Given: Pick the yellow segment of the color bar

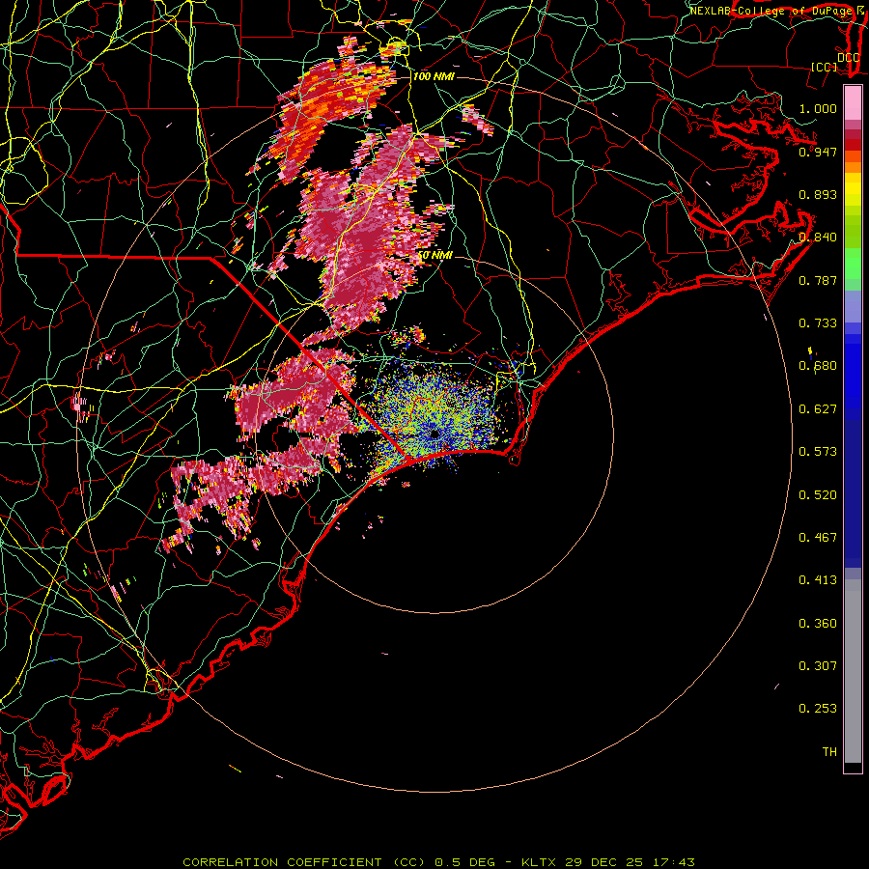Looking at the screenshot, I should pos(853,189).
